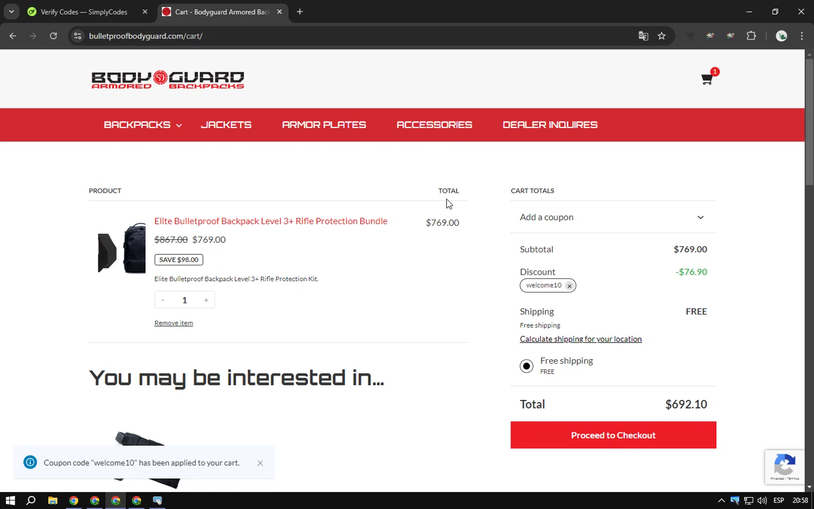Click the Remove item link
The width and height of the screenshot is (814, 509).
point(174,323)
